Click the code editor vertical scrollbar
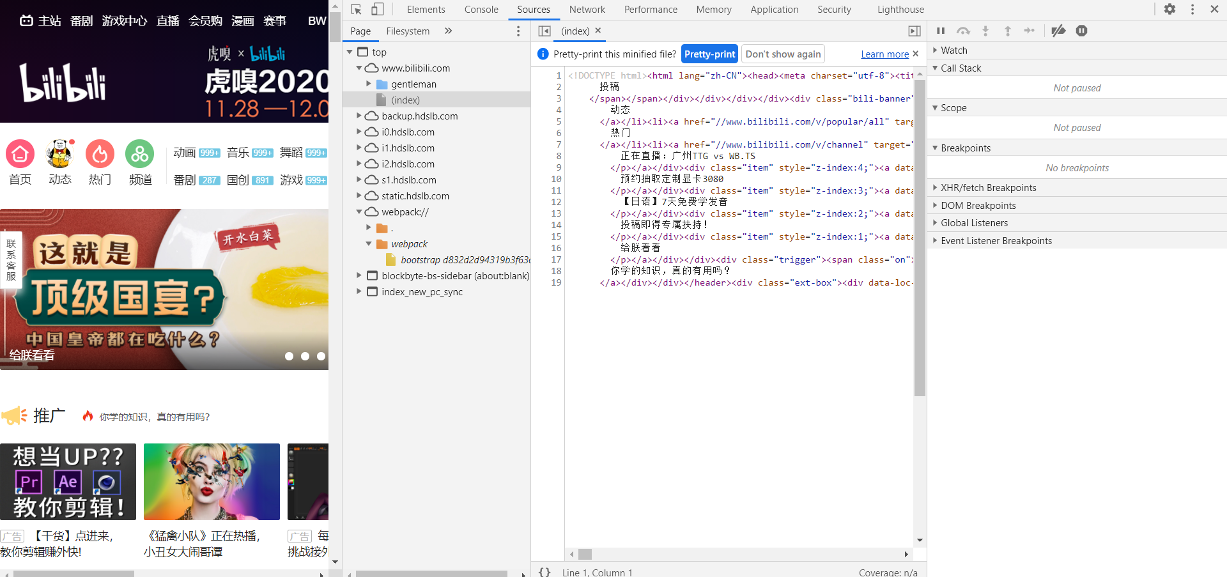This screenshot has height=577, width=1227. point(920,236)
